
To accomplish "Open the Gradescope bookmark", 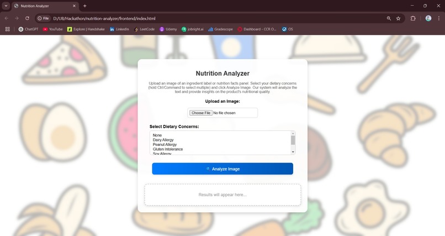I will click(x=220, y=29).
